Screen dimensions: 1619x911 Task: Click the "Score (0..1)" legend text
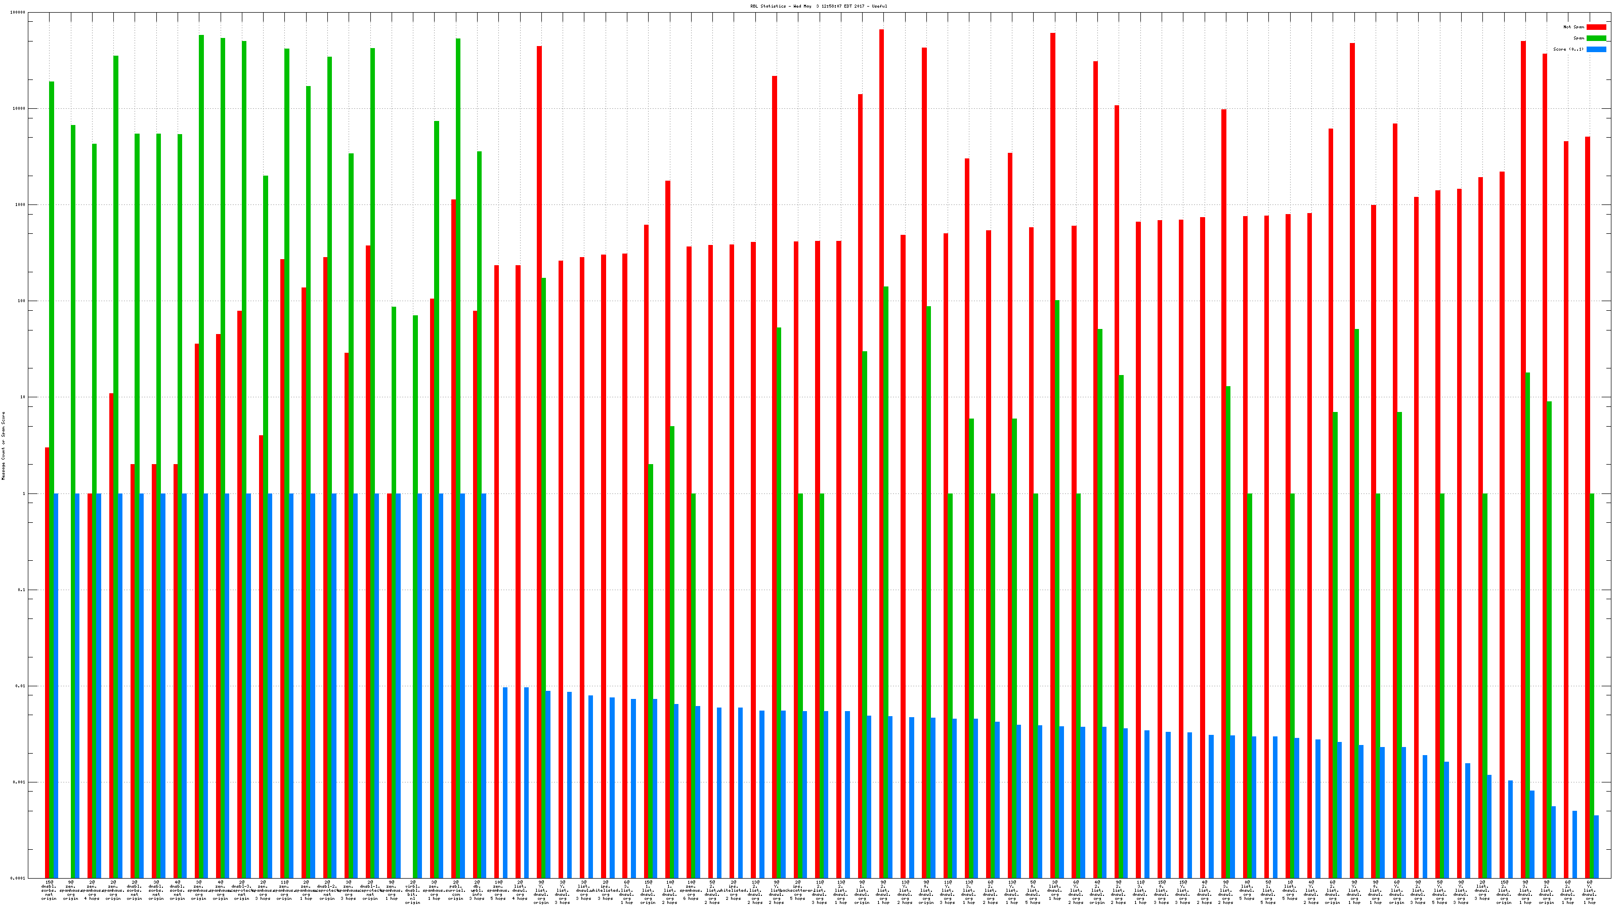point(1568,49)
